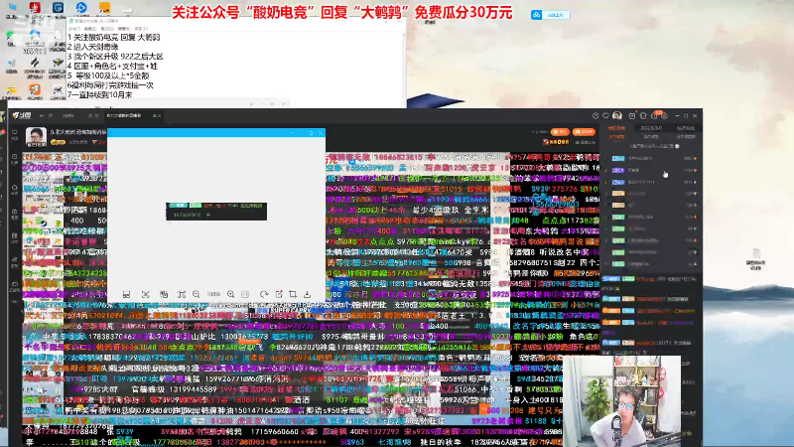
Task: Click the Notepad line '7一直持续到10月末'
Action: tap(100, 94)
